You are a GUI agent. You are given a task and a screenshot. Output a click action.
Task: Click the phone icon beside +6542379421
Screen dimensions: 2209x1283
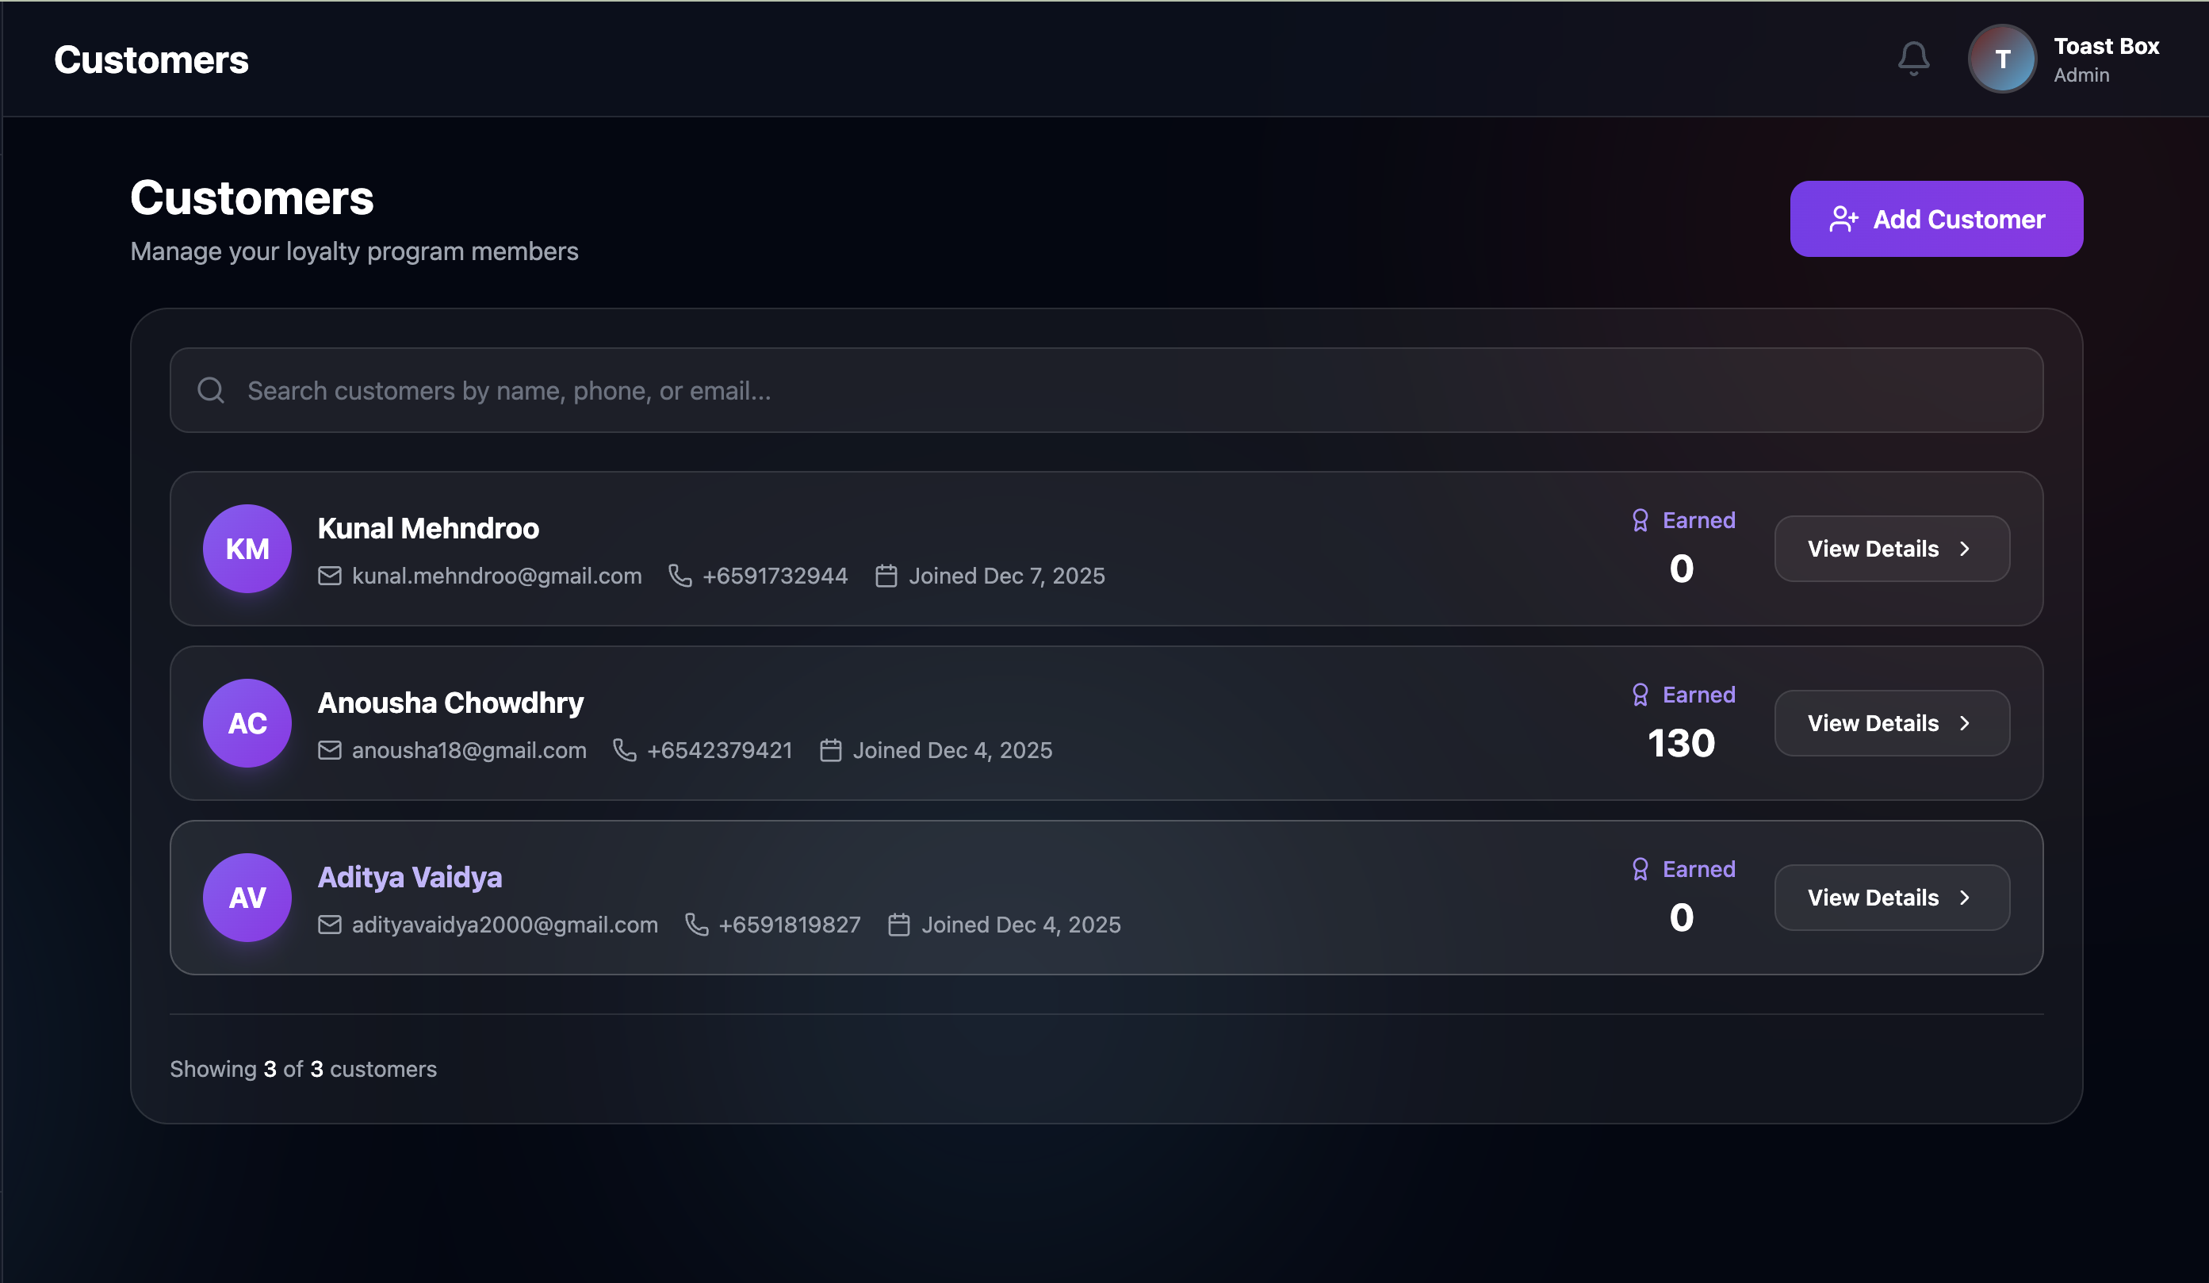pos(624,750)
